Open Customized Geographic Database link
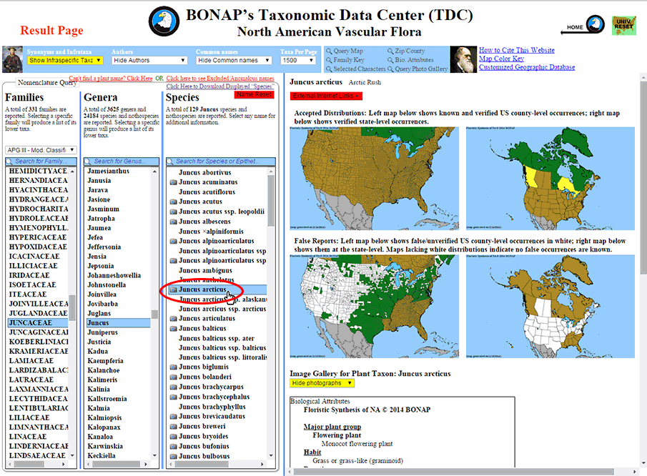The width and height of the screenshot is (647, 476). [x=527, y=67]
